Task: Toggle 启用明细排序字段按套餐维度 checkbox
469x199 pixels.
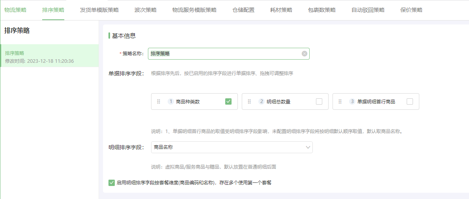Action: [x=112, y=182]
